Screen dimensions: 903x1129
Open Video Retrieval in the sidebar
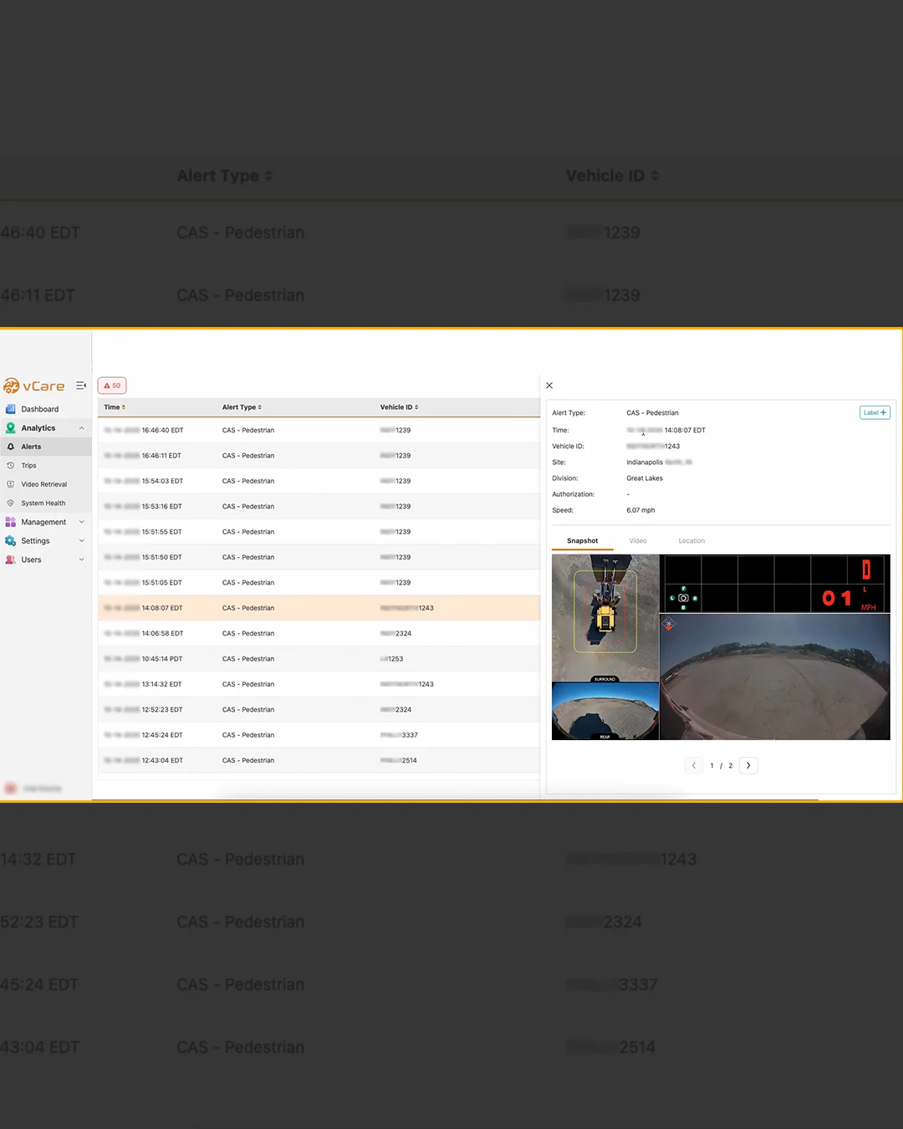(46, 484)
